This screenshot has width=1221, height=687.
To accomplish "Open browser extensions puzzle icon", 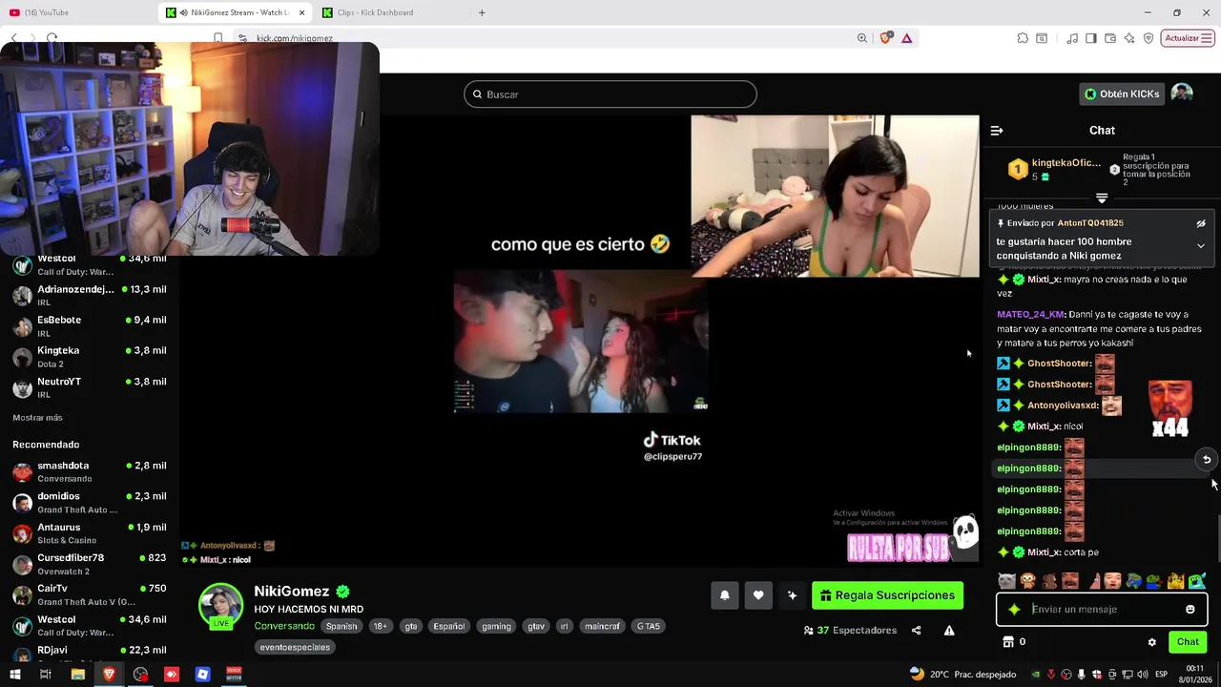I will (x=1023, y=38).
